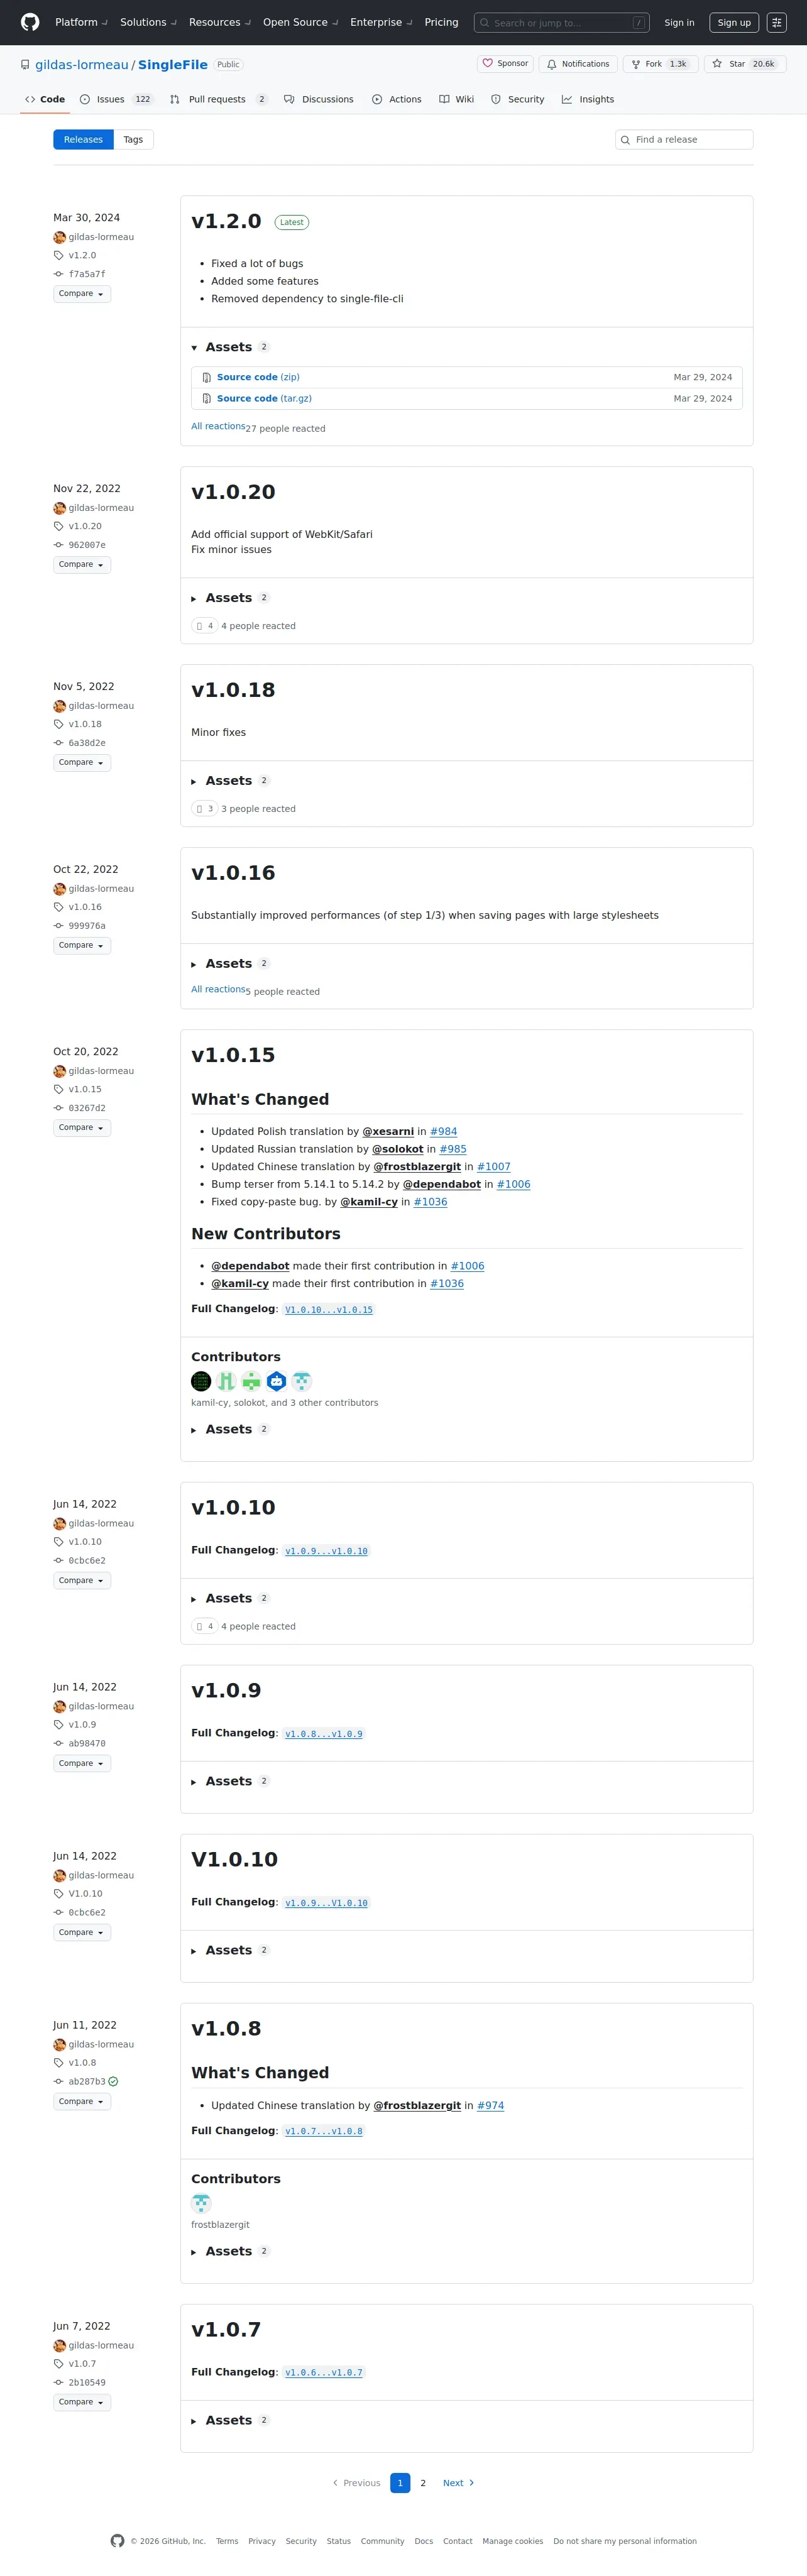Click the Sponsor heart button
The height and width of the screenshot is (2576, 807).
click(505, 64)
